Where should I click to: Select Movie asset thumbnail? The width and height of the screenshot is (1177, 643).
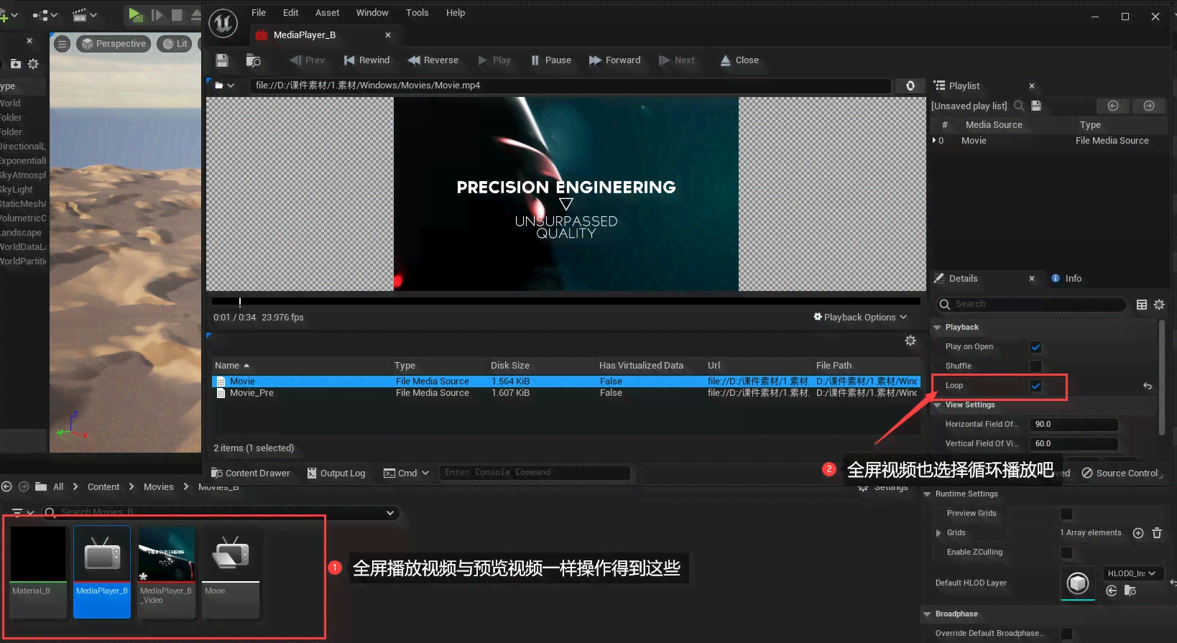(231, 572)
